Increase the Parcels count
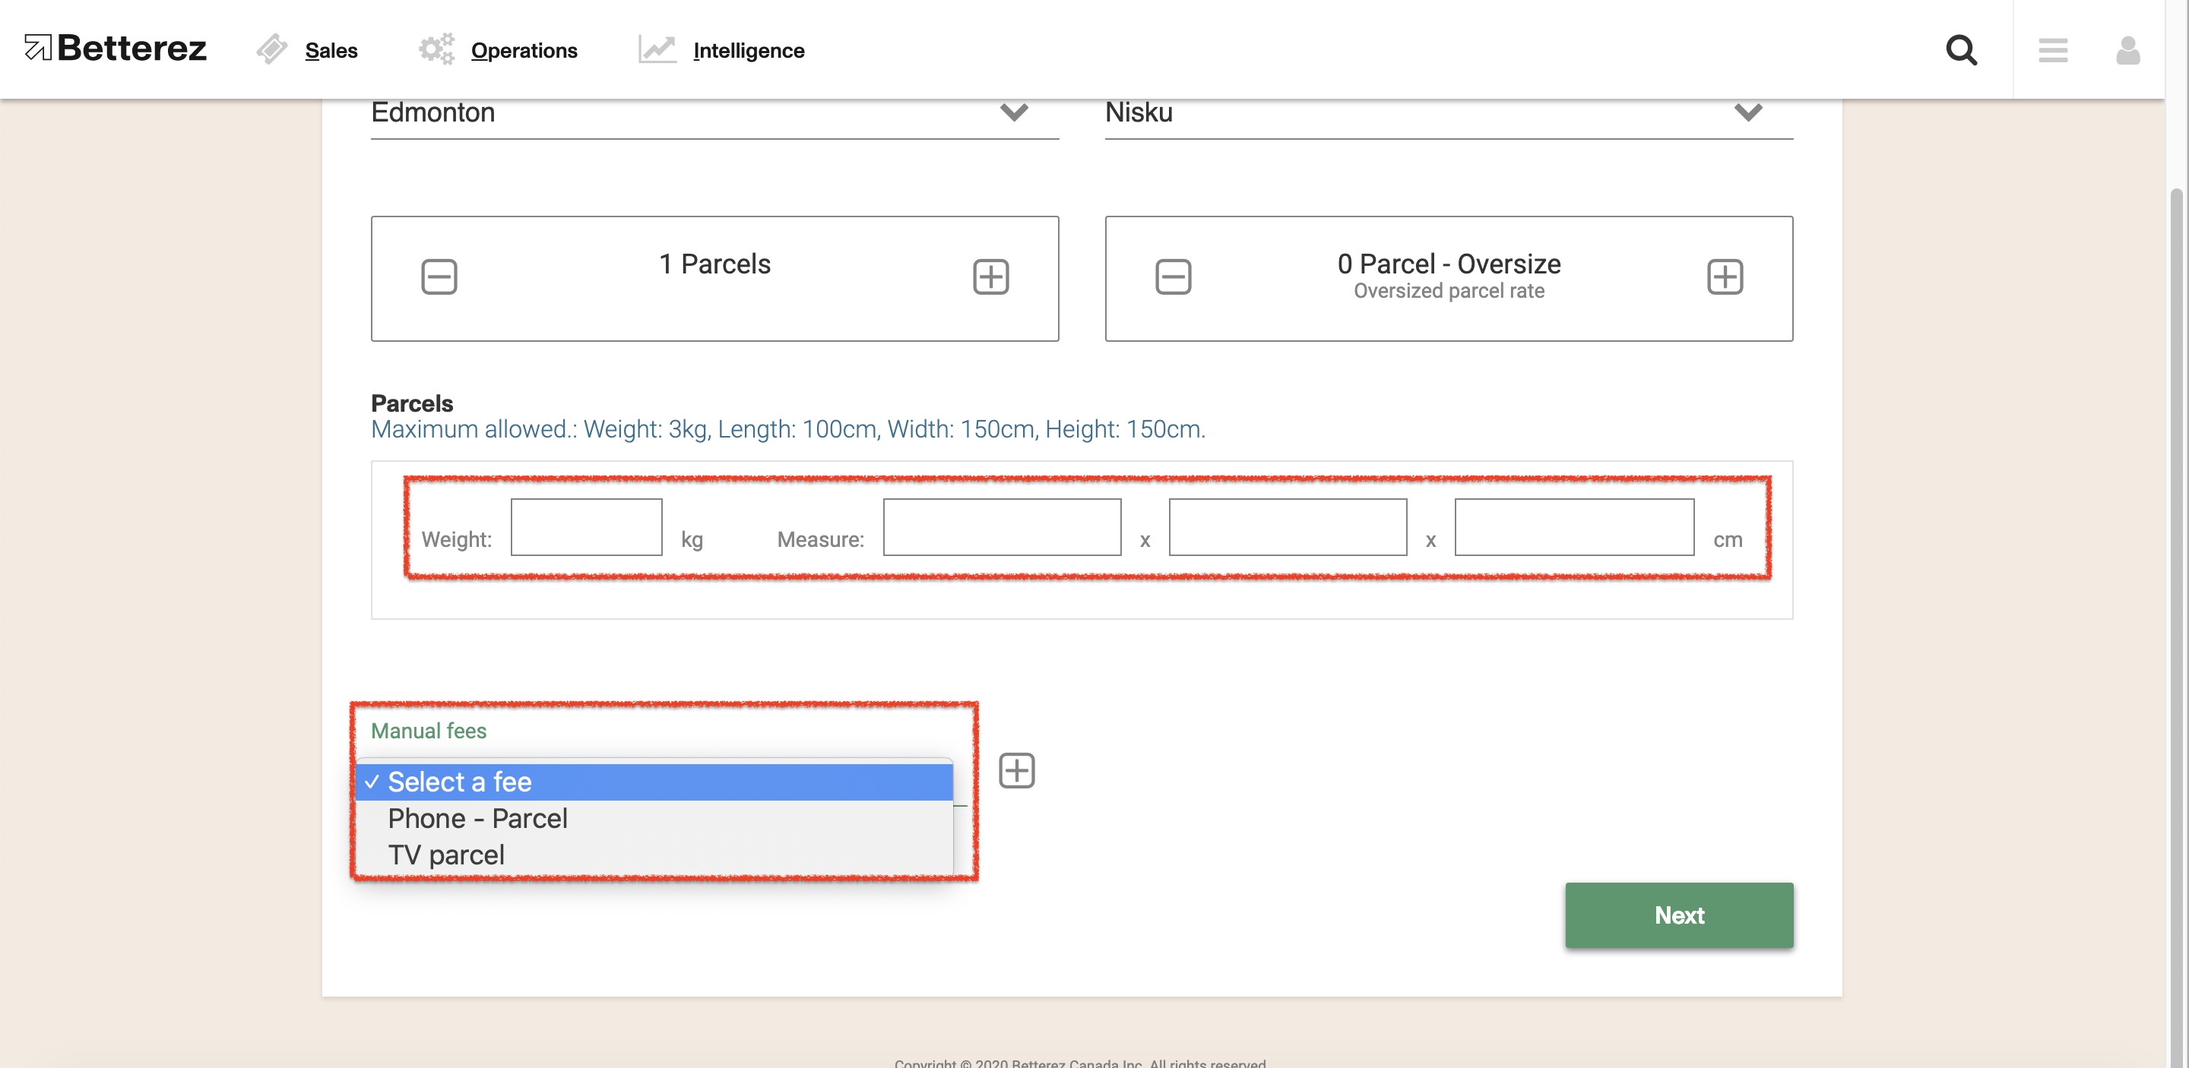2189x1068 pixels. 990,275
